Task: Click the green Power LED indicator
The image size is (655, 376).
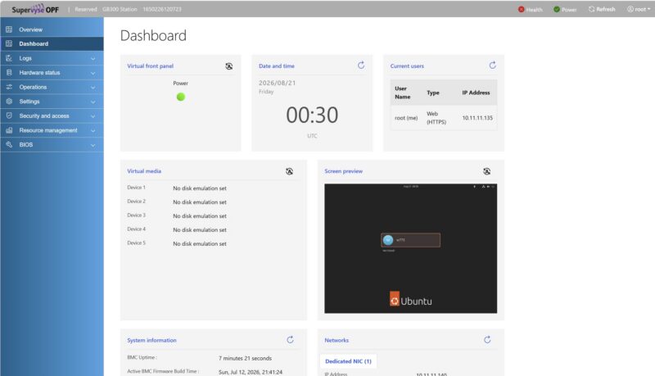Action: (180, 97)
